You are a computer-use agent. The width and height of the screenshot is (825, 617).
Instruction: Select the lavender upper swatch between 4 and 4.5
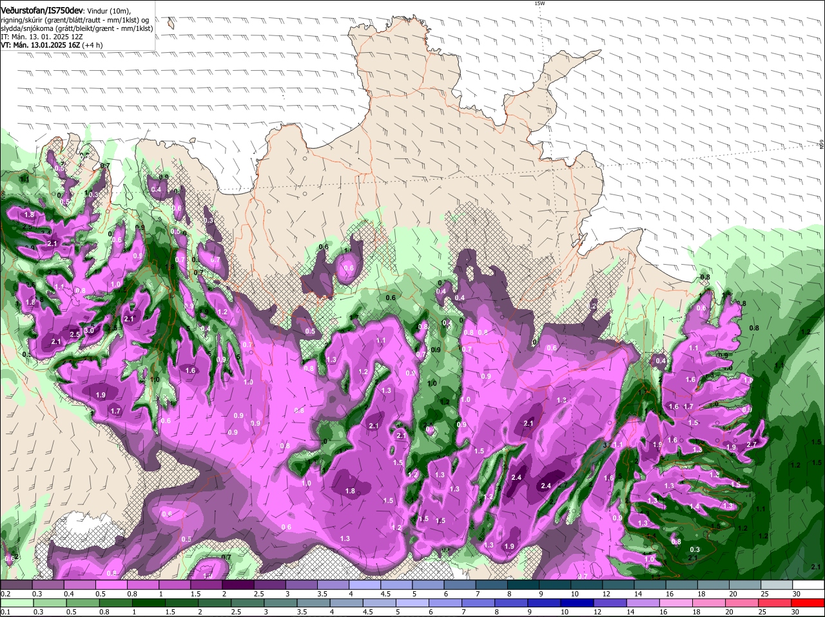[x=365, y=585]
